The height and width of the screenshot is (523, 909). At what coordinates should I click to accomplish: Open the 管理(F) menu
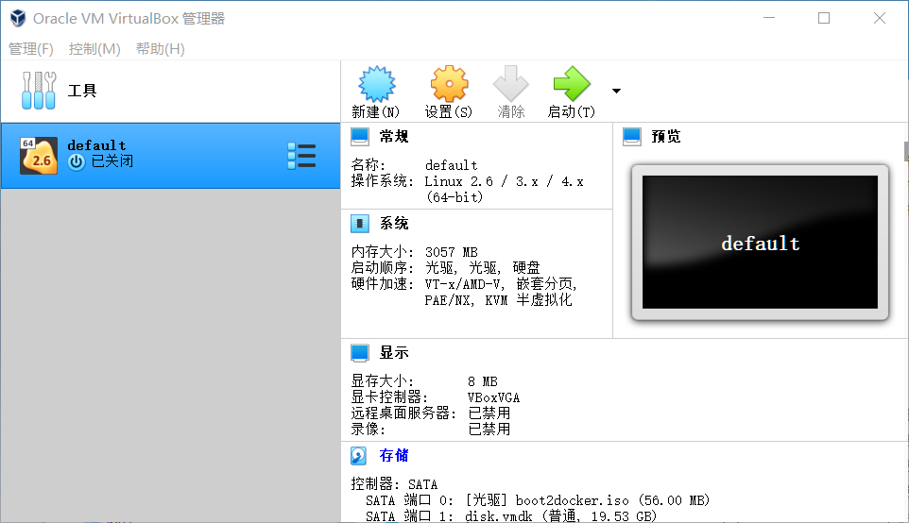31,49
